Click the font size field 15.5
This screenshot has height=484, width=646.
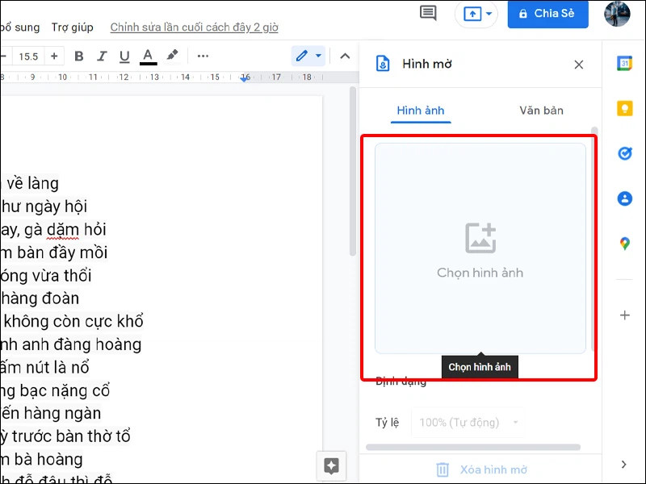(28, 56)
